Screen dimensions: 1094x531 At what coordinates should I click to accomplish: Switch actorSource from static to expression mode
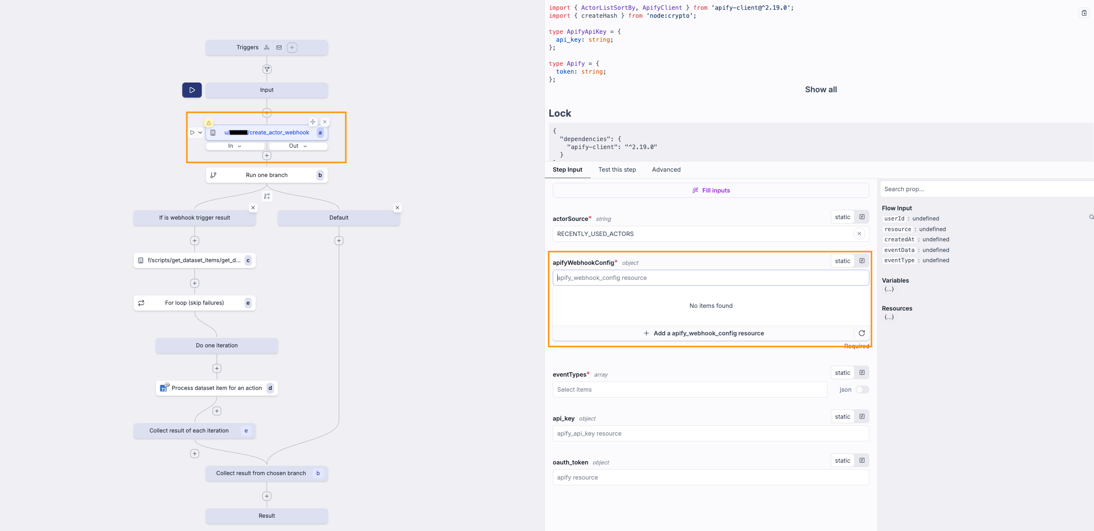pos(862,217)
